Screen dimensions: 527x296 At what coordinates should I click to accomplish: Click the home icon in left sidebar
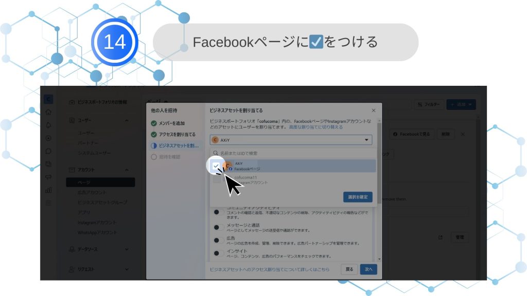(x=48, y=112)
